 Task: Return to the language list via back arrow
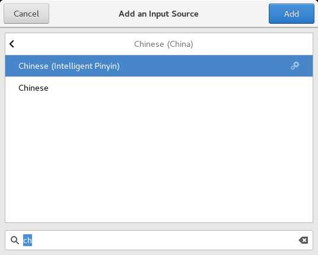click(x=12, y=44)
